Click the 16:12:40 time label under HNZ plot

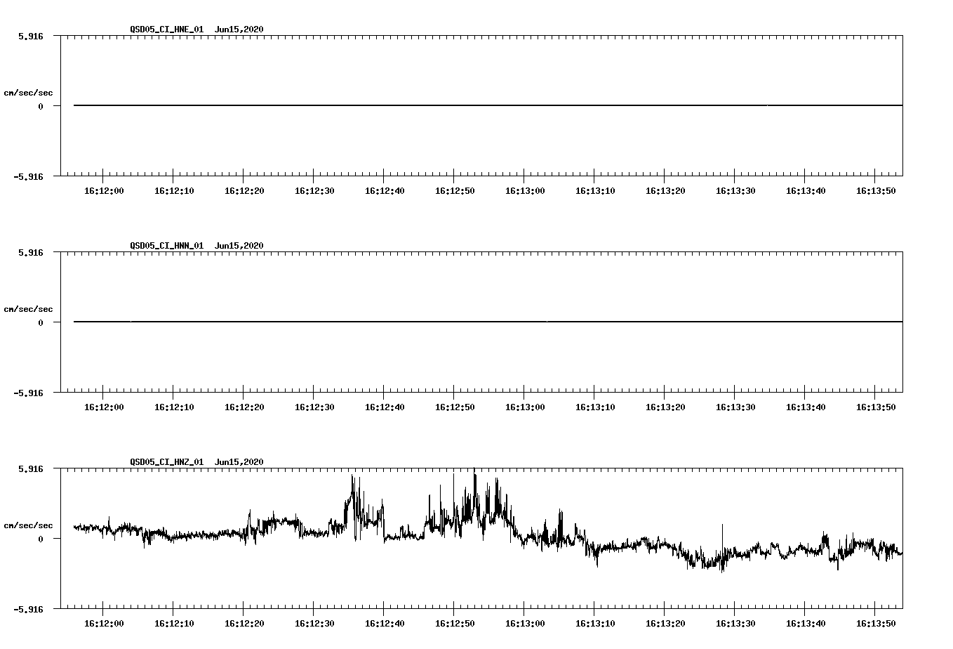385,624
